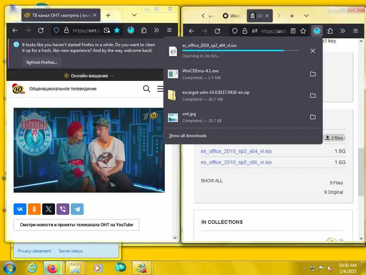Bookmark the archive page with star
This screenshot has height=275, width=366.
click(303, 31)
